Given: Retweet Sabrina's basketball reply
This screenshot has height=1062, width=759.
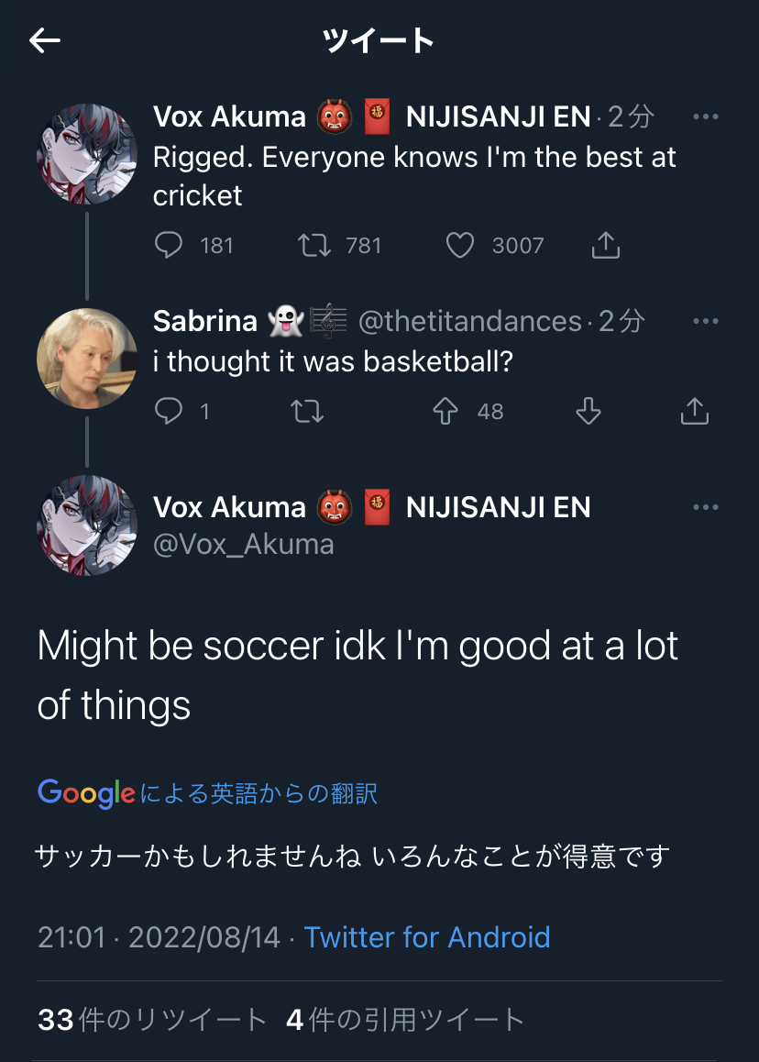Looking at the screenshot, I should click(306, 412).
